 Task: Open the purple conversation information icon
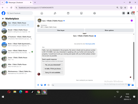[x=132, y=21]
